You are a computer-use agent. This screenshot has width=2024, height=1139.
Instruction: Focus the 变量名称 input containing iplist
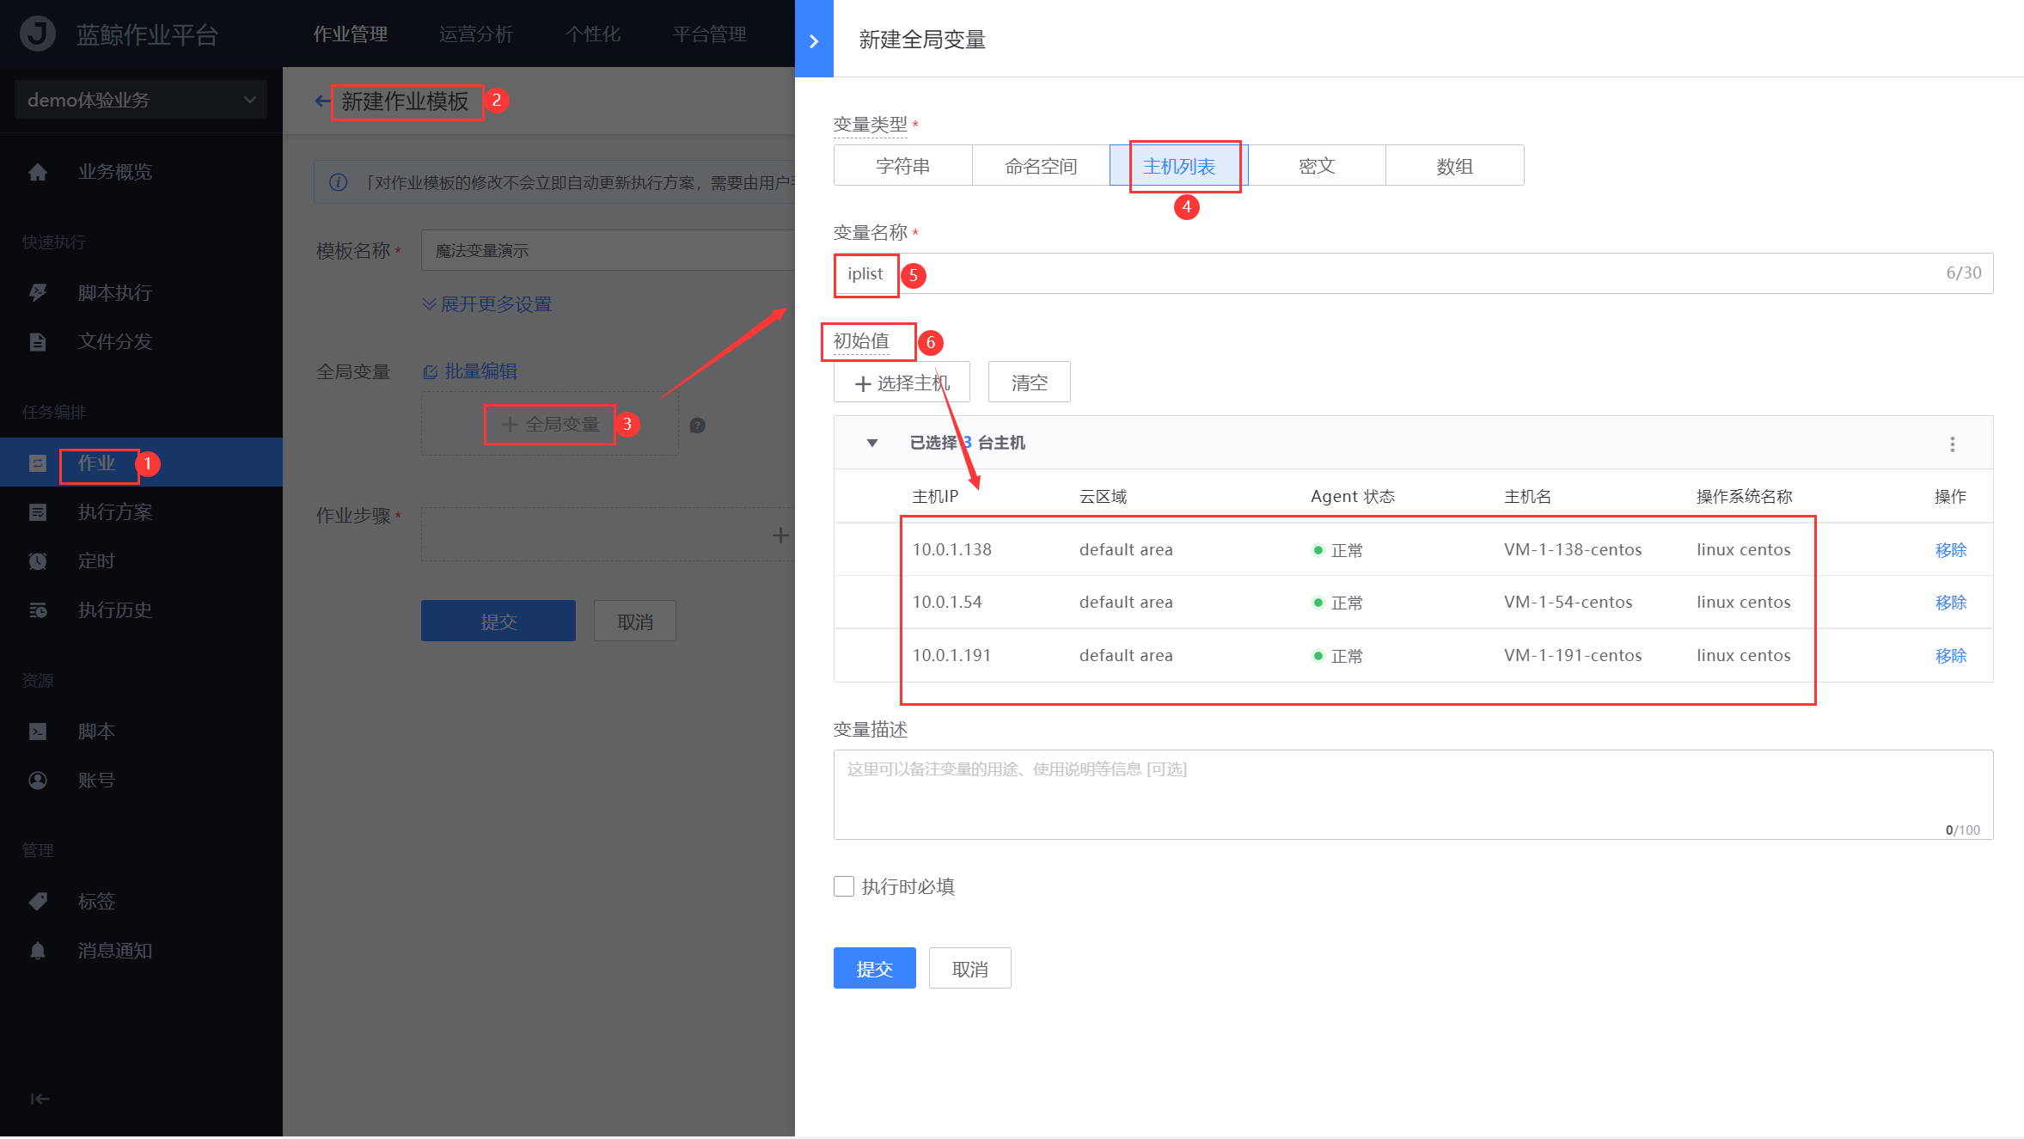[x=1413, y=273]
